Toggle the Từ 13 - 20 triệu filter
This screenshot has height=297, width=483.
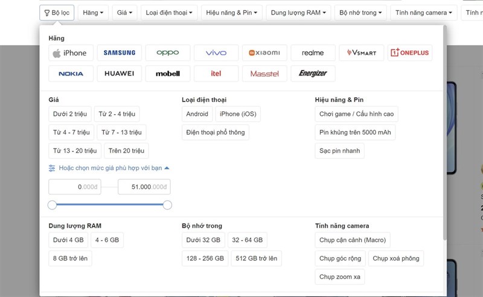[75, 151]
